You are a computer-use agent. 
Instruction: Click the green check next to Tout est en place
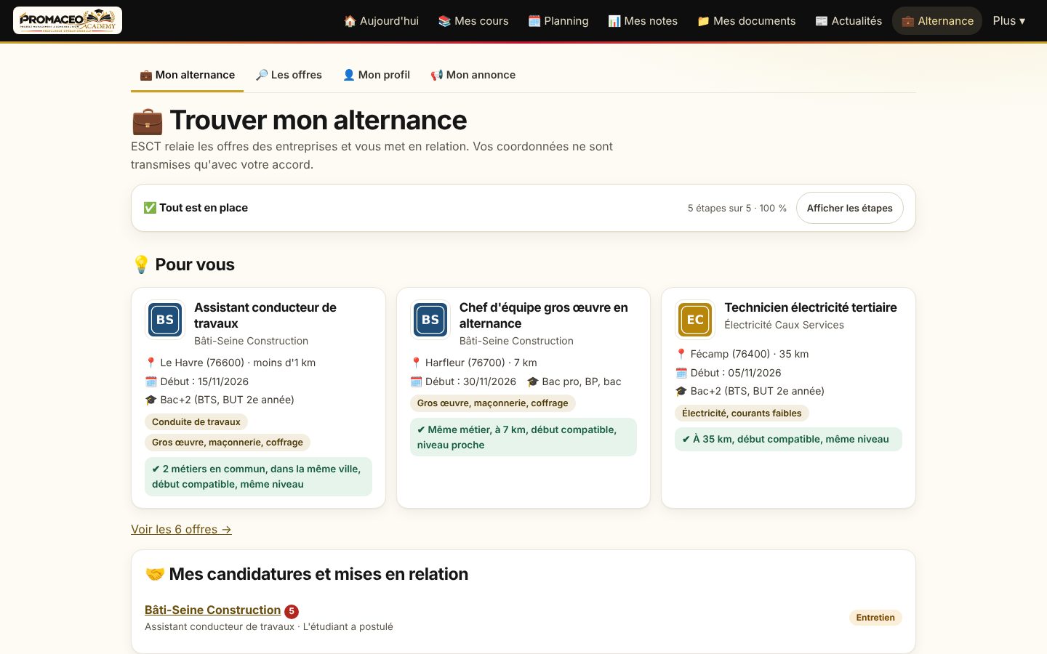click(x=150, y=208)
